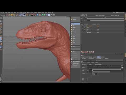
Task: Open the Stamp tab of brush attributes
Action: (x=90, y=57)
